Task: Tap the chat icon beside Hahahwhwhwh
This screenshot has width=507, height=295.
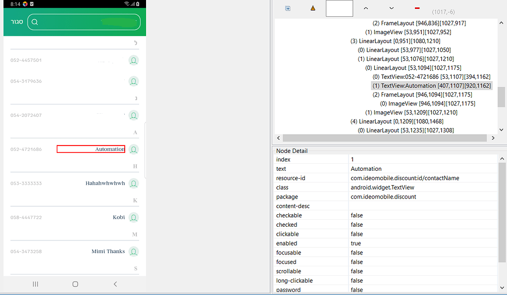Action: 133,183
